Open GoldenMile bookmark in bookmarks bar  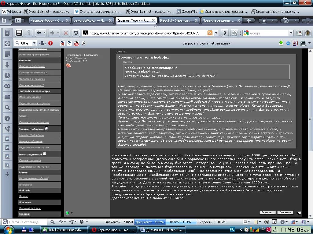187,12
